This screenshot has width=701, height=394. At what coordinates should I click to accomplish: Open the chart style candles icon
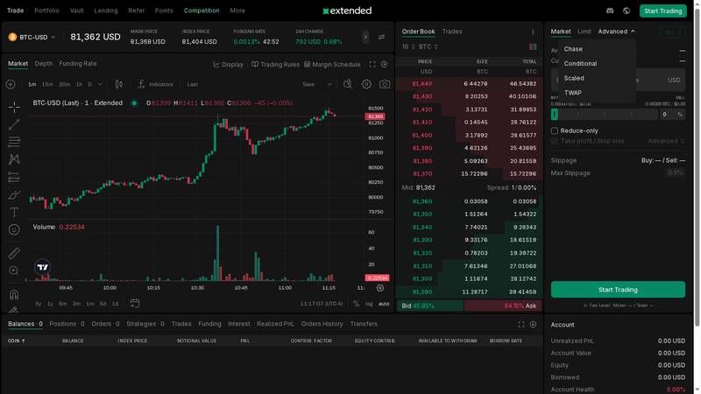click(x=119, y=84)
